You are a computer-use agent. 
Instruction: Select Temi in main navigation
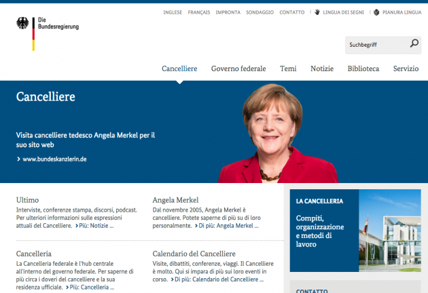288,69
